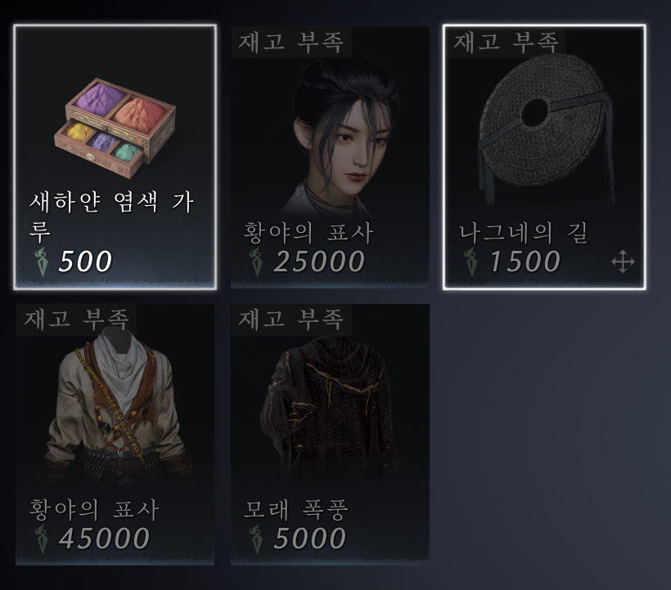This screenshot has width=671, height=590.
Task: Click currency icon beside price 500
Action: pos(43,261)
